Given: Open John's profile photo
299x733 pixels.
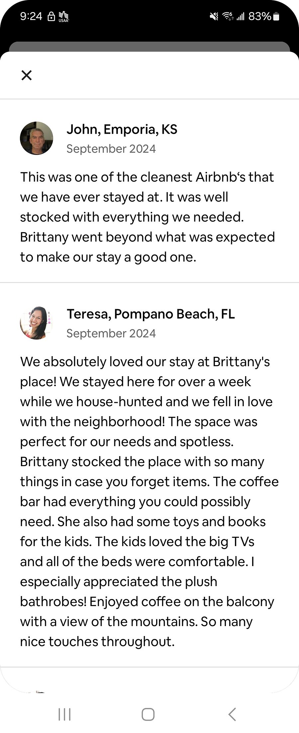Looking at the screenshot, I should point(37,138).
